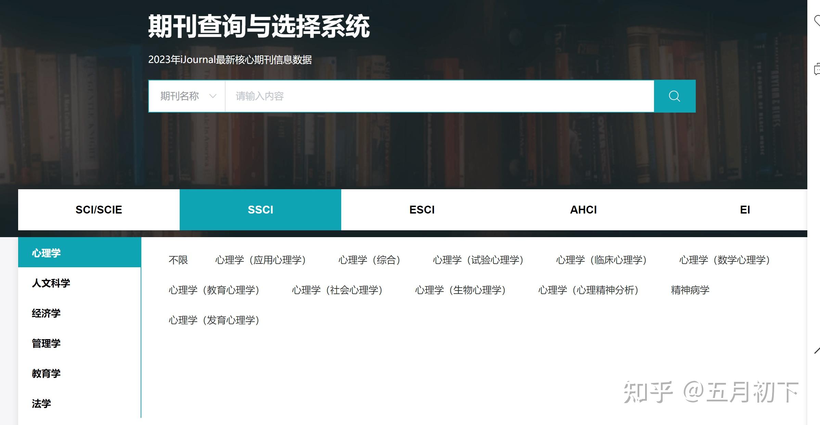Click the highlighted teal SSCI tab
The image size is (820, 425).
coord(260,209)
